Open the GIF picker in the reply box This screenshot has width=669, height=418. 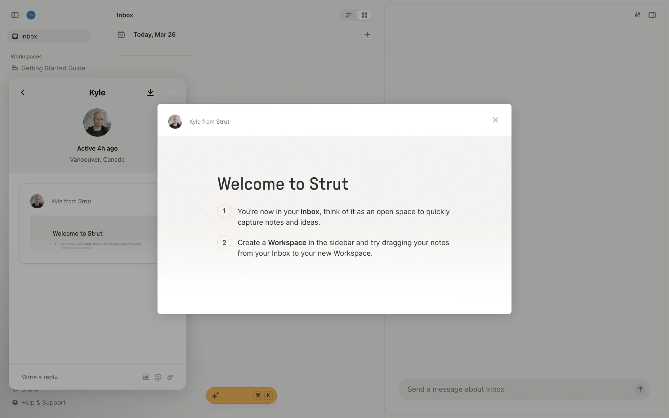[x=146, y=377]
